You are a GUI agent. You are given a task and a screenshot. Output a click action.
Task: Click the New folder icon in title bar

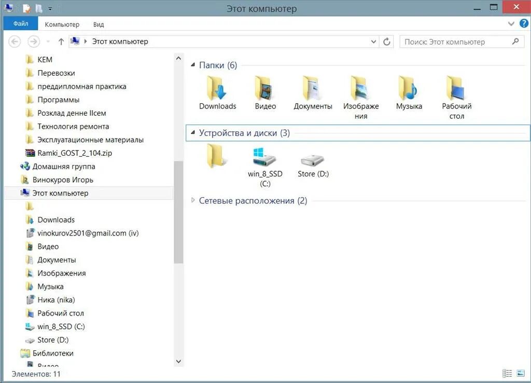39,8
